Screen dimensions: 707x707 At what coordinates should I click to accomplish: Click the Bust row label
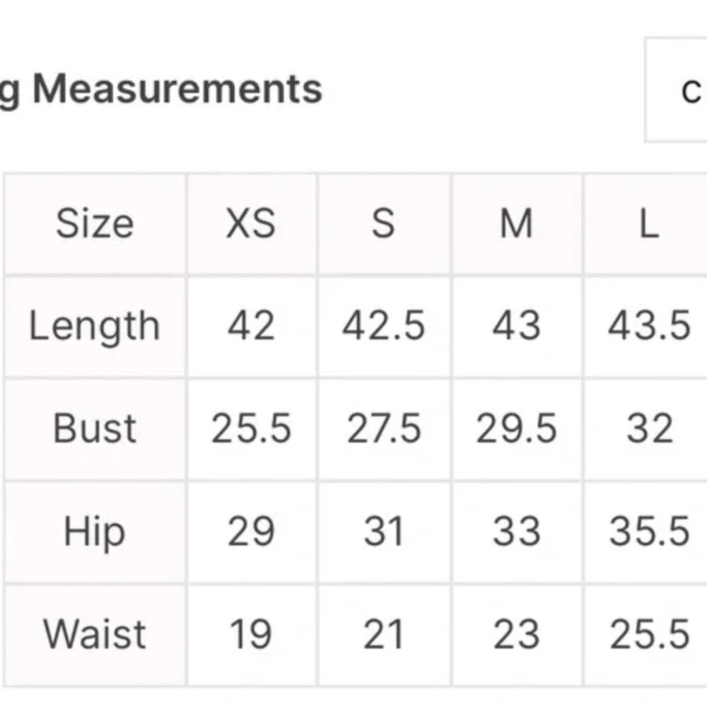[95, 429]
